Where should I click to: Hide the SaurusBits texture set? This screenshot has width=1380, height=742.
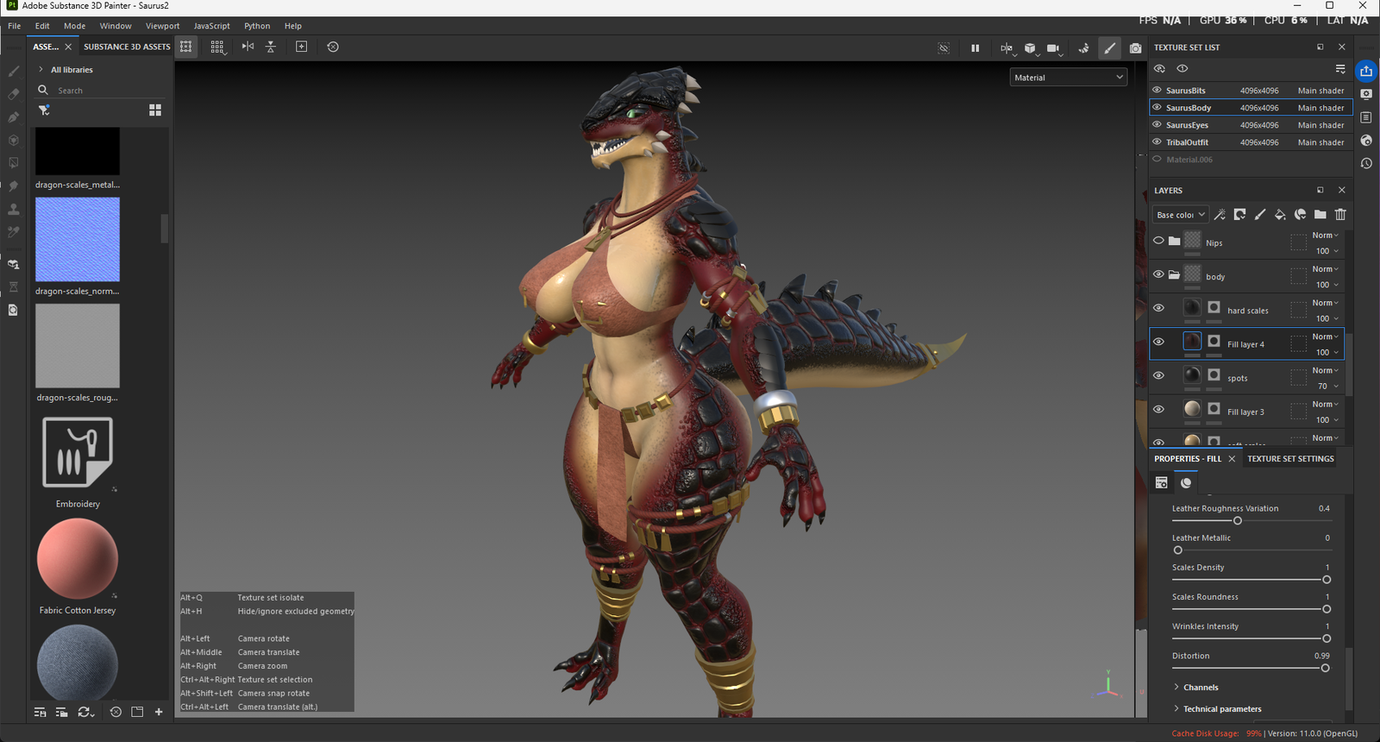(1157, 90)
